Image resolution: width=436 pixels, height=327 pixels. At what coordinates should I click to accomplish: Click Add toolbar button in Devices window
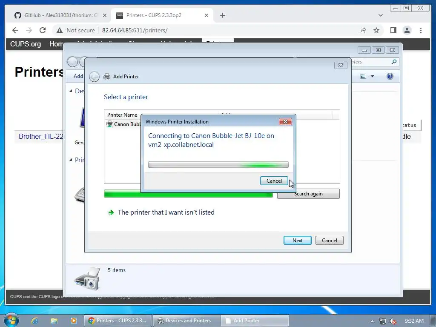(x=78, y=76)
